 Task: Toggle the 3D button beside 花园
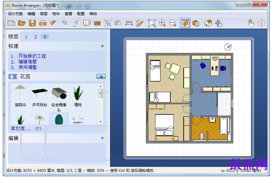101,77
